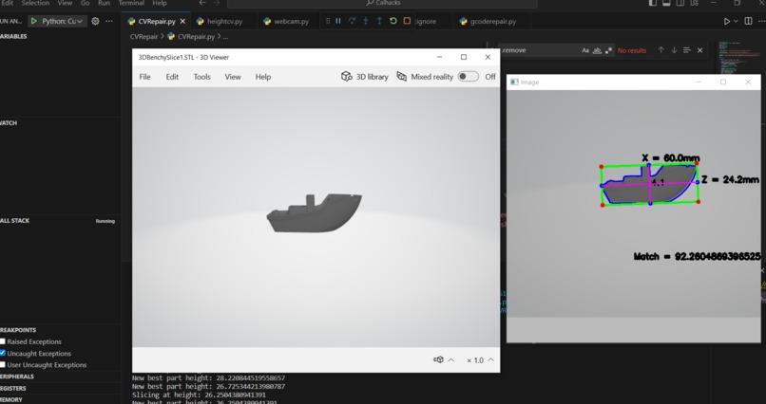Switch to the CVRepair.py tab
This screenshot has width=766, height=404.
pos(157,22)
